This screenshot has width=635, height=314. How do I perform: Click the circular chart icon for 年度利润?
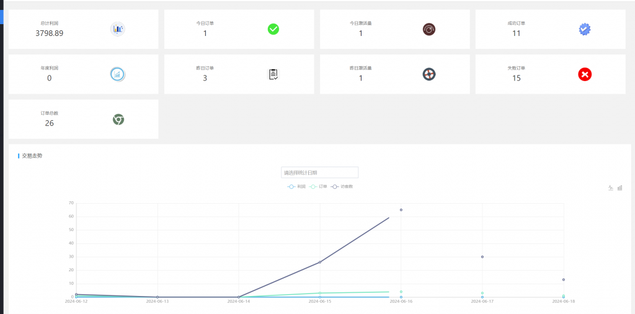118,74
